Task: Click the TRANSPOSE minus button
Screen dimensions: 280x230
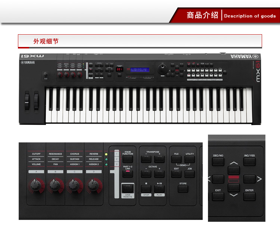Action: tap(146, 159)
